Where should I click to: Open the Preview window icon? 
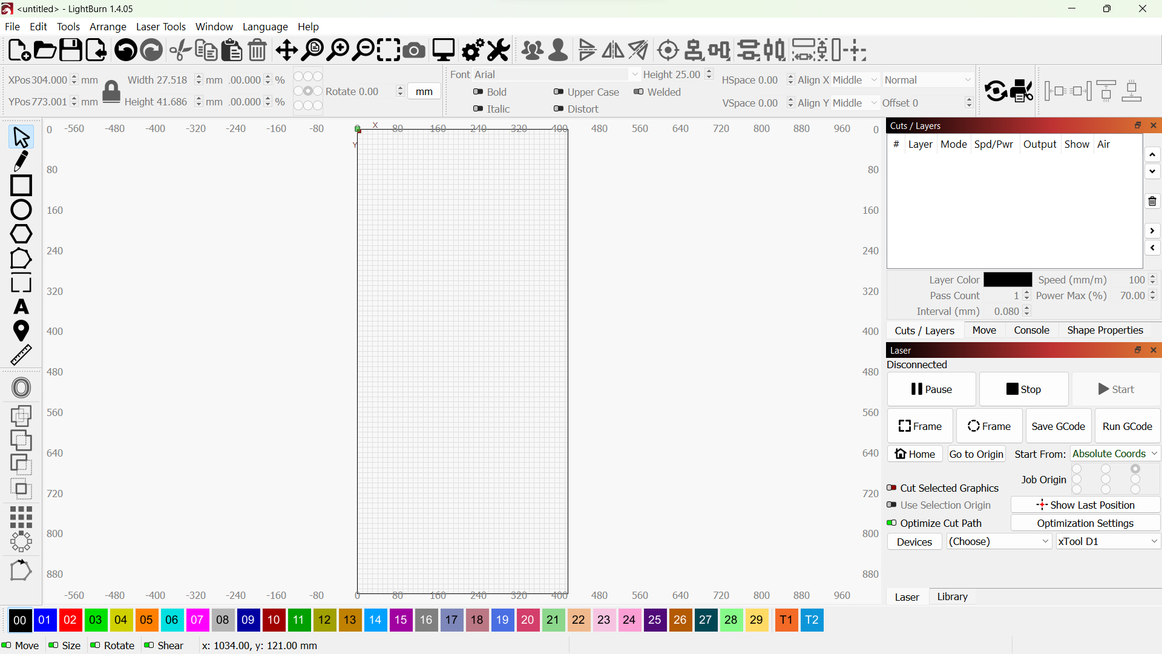click(444, 50)
